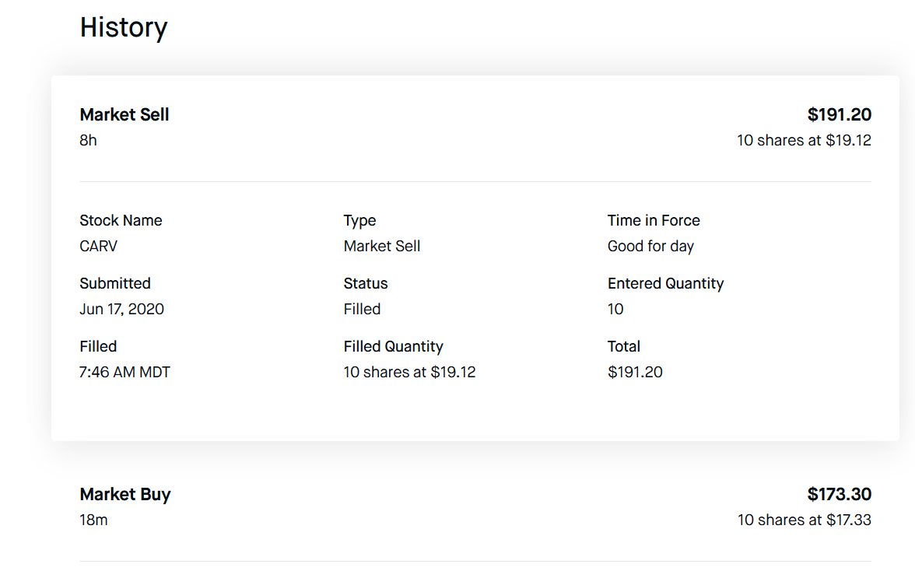This screenshot has width=915, height=571.
Task: Click the Filled status value
Action: (362, 310)
